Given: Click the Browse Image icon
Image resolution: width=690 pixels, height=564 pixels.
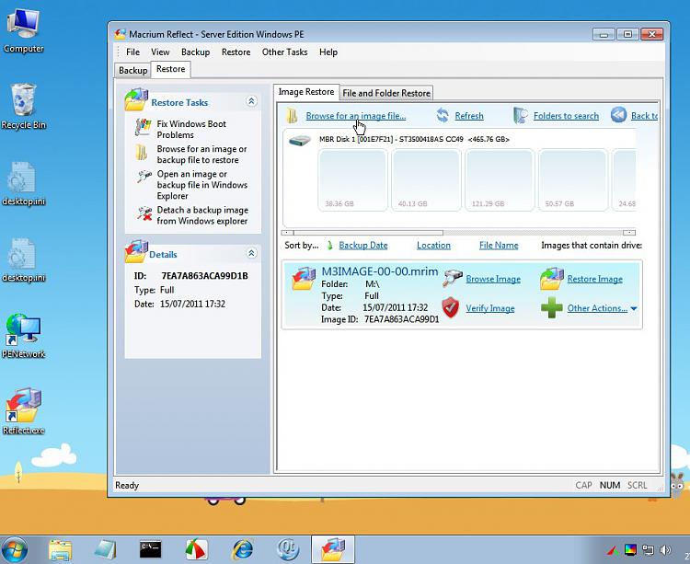Looking at the screenshot, I should (452, 279).
